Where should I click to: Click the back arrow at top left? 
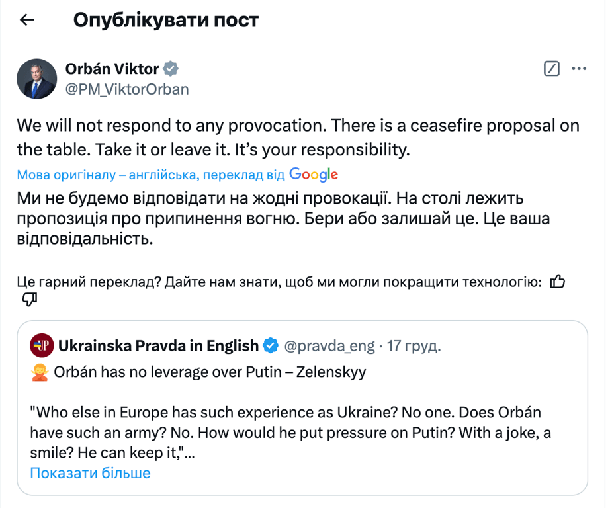click(26, 20)
